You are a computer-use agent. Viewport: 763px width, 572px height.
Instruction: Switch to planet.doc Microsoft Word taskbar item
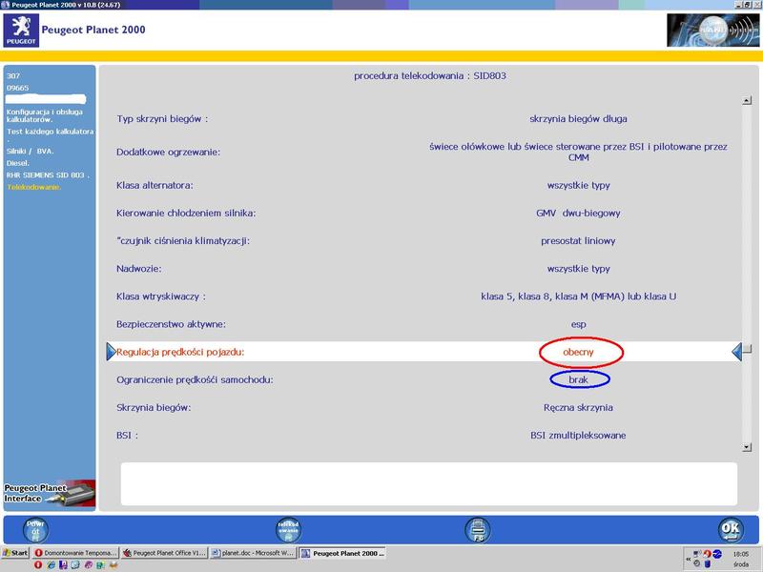point(253,553)
